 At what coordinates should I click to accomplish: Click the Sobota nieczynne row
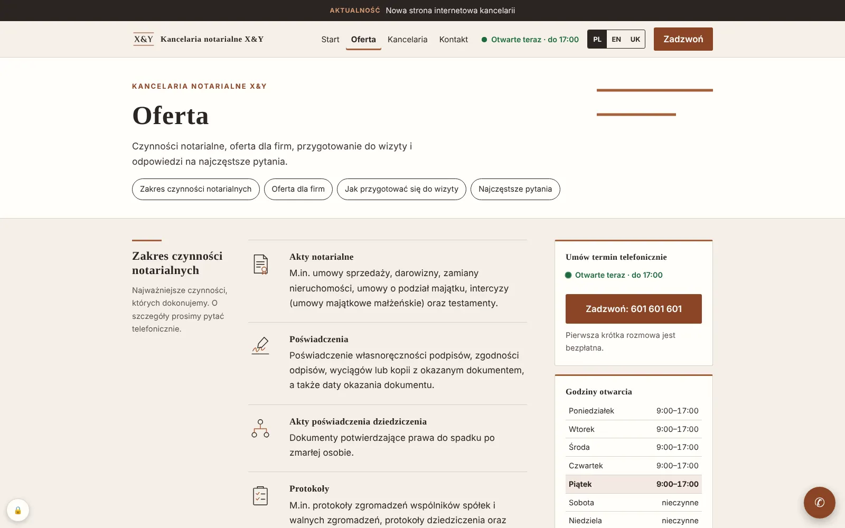(x=634, y=503)
